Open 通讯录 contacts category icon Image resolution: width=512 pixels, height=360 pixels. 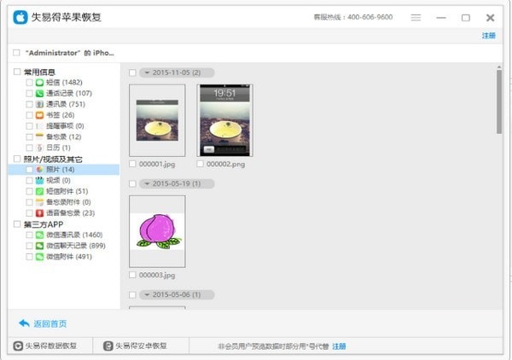(x=39, y=104)
